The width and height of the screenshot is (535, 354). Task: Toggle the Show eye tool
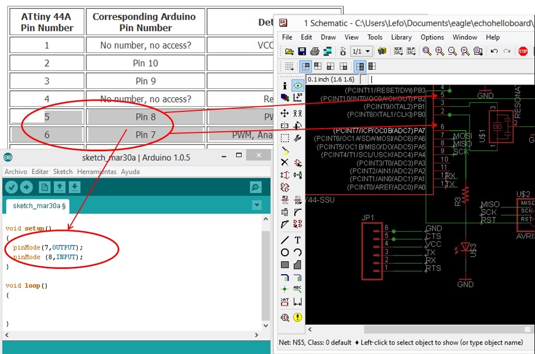click(297, 86)
